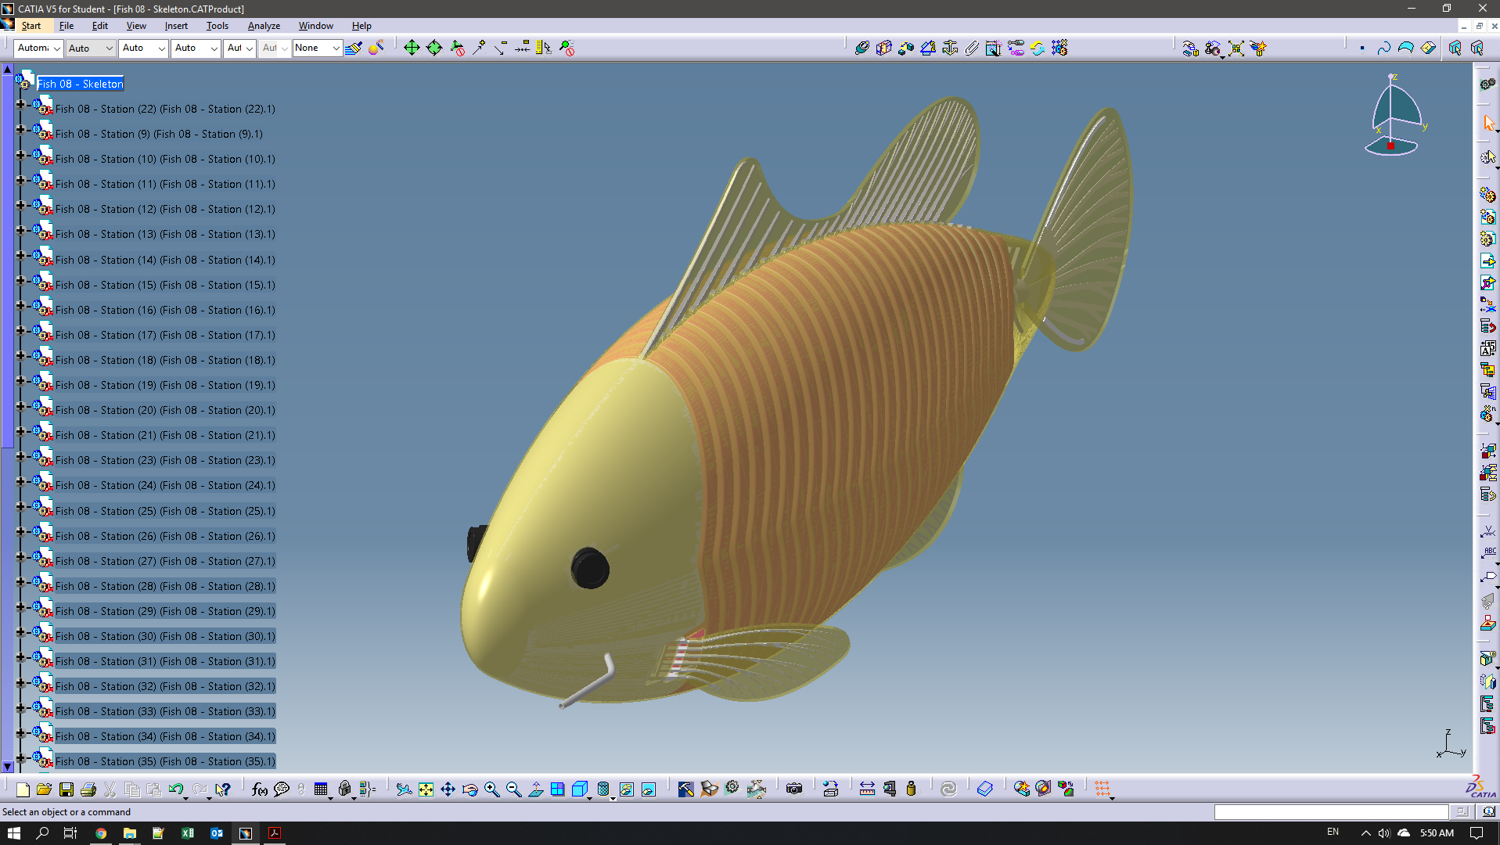Expand the Fish 08 - Station (9) node
Screen dimensions: 1500x845
tap(21, 129)
